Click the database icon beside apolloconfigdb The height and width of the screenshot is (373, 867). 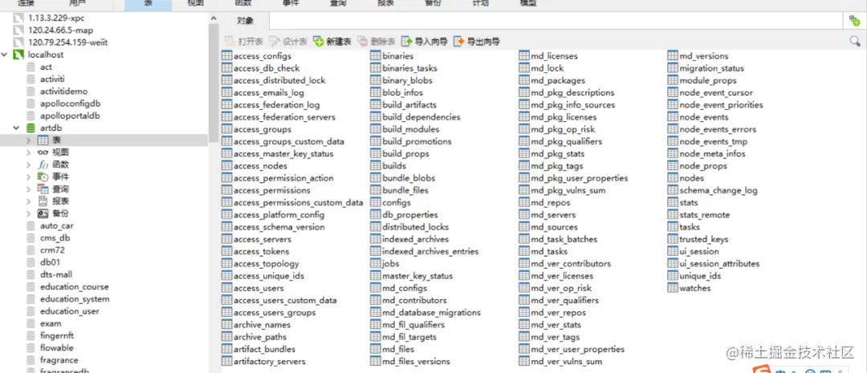(31, 103)
